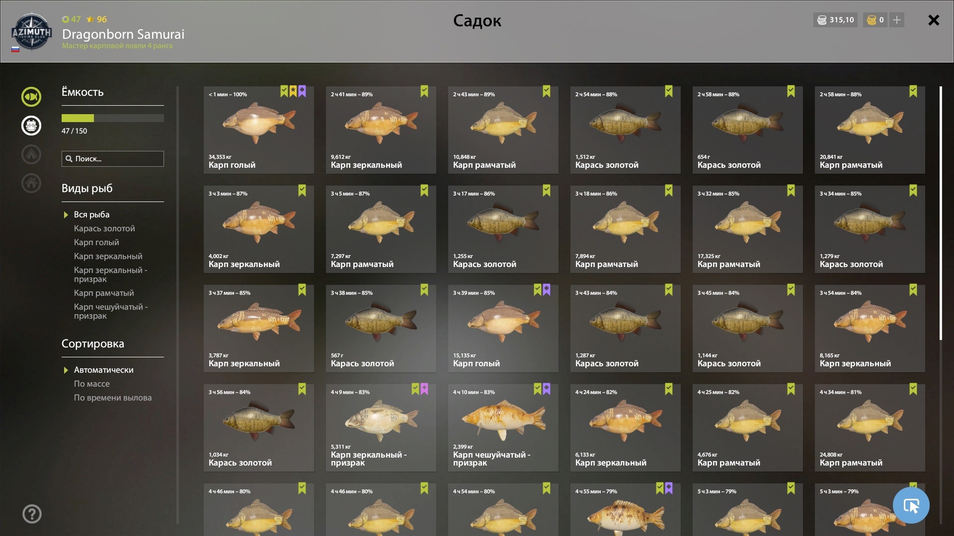Open the fish keepnet sidebar icon
Image resolution: width=954 pixels, height=536 pixels.
coord(31,97)
